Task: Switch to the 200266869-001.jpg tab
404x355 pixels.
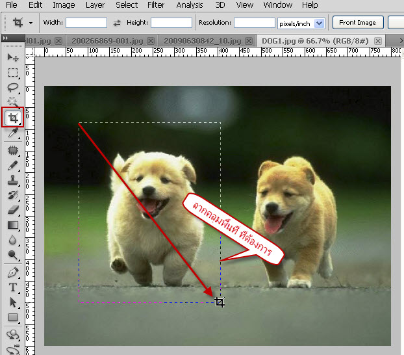Action: click(107, 41)
